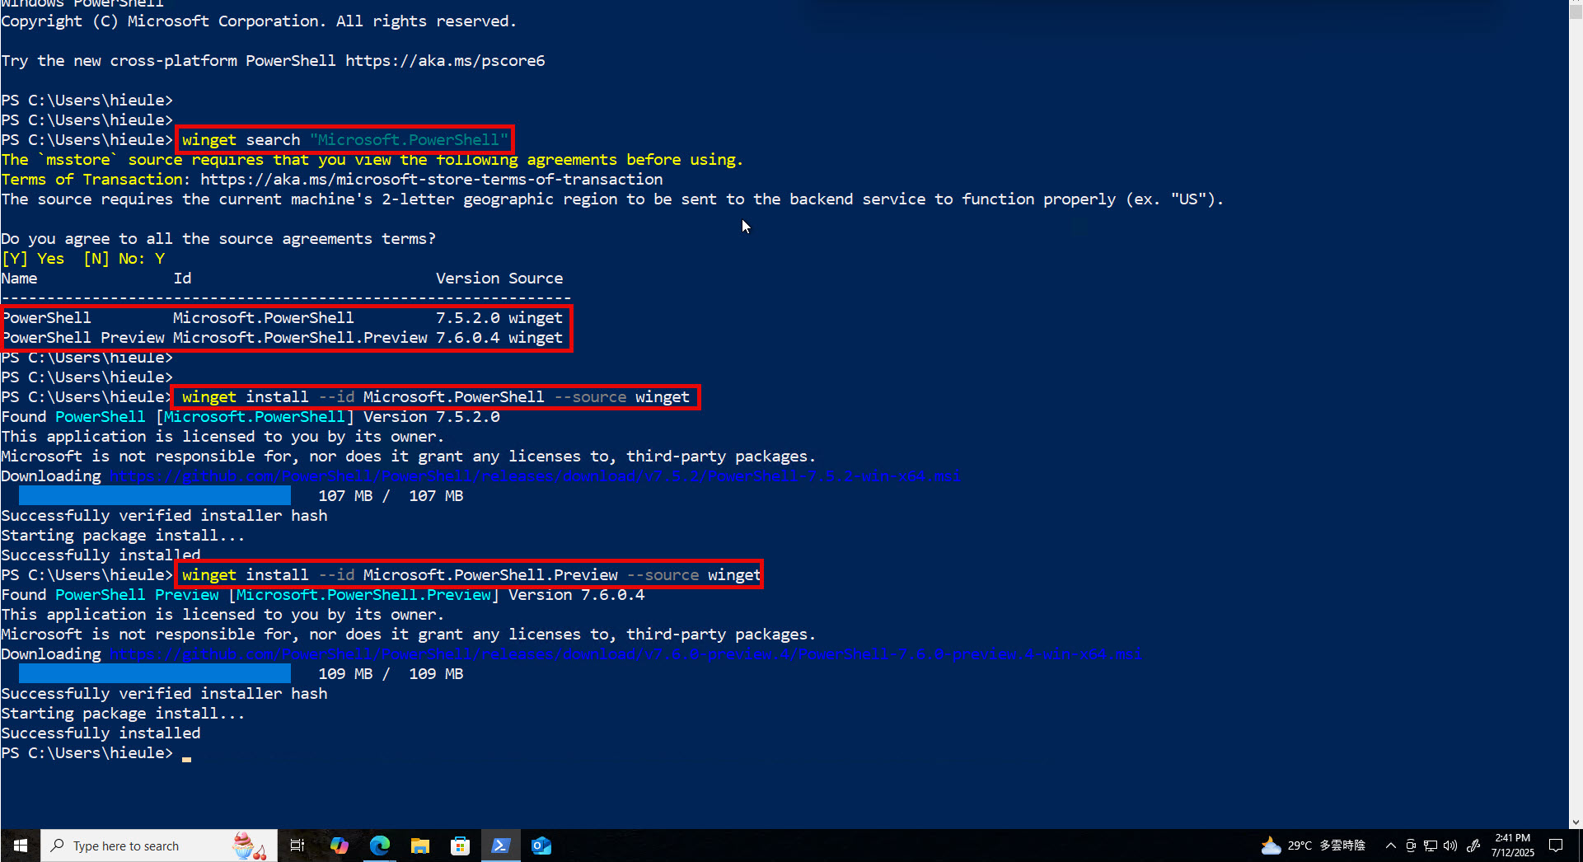Viewport: 1583px width, 862px height.
Task: Open Outlook from the taskbar
Action: tap(541, 846)
